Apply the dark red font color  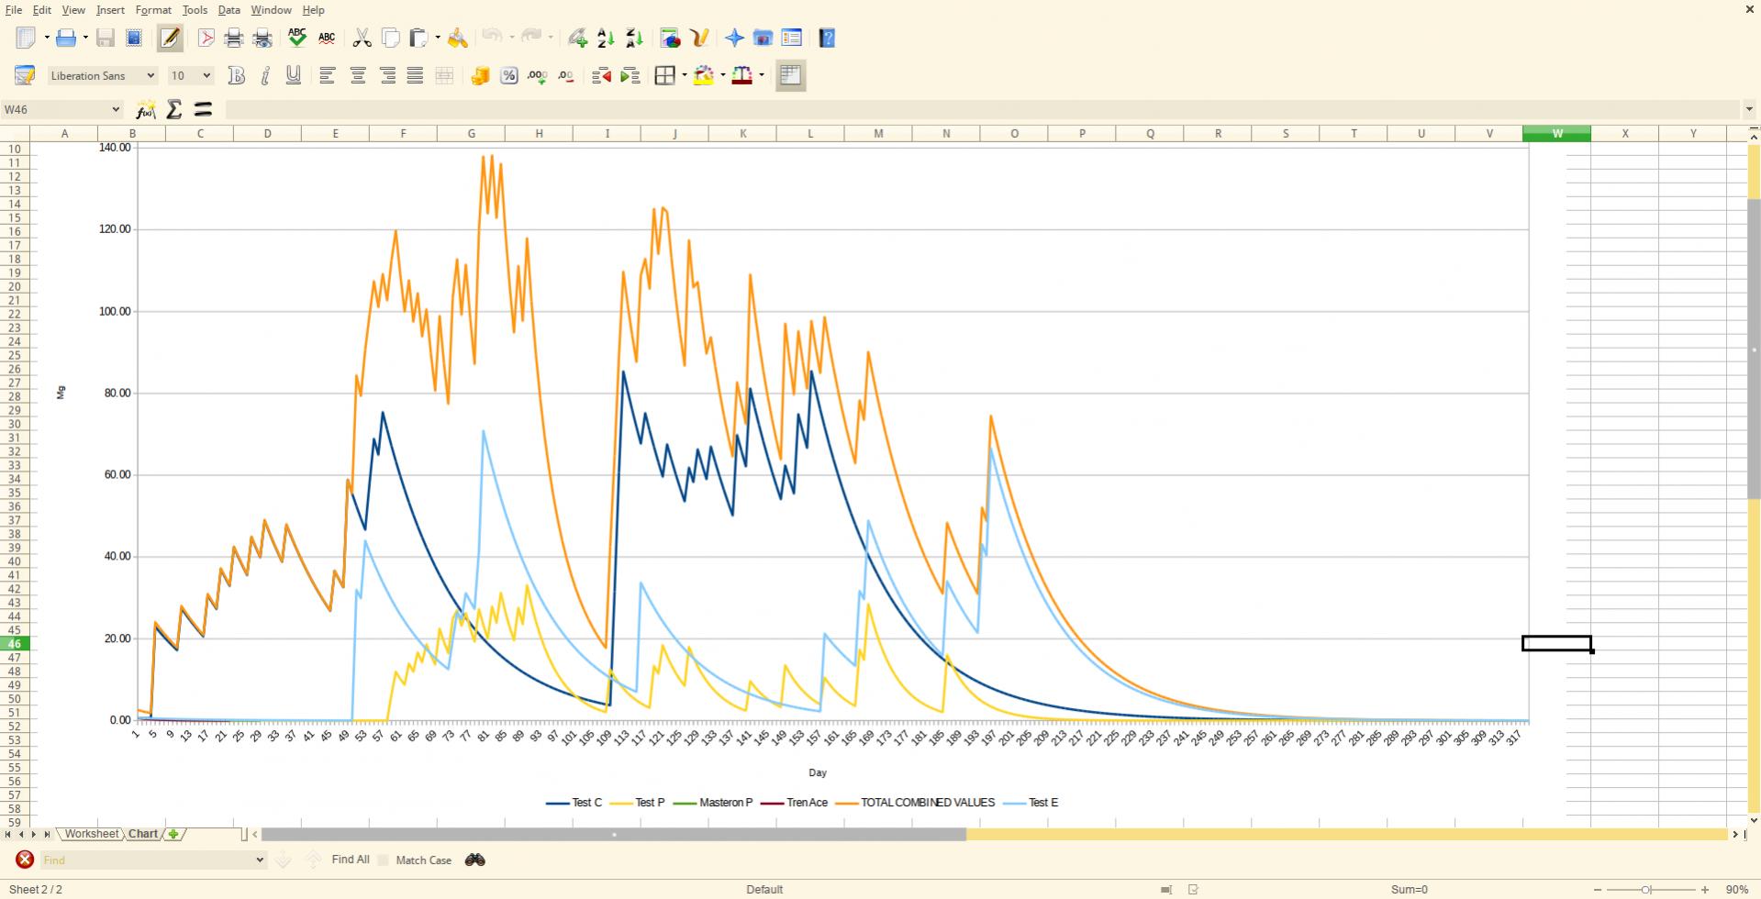coord(742,75)
